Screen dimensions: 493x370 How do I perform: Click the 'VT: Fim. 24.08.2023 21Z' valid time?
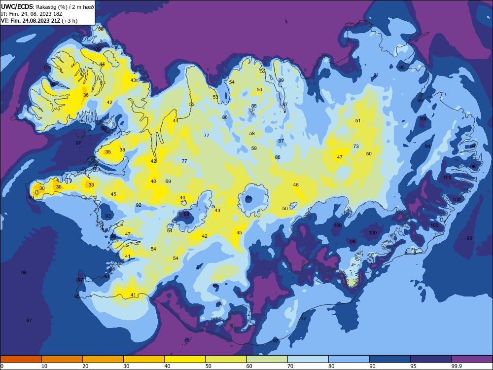[31, 21]
